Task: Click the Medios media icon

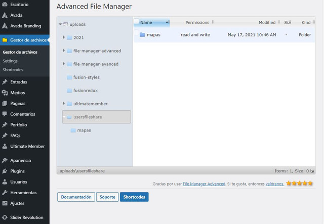Action: tap(5, 93)
